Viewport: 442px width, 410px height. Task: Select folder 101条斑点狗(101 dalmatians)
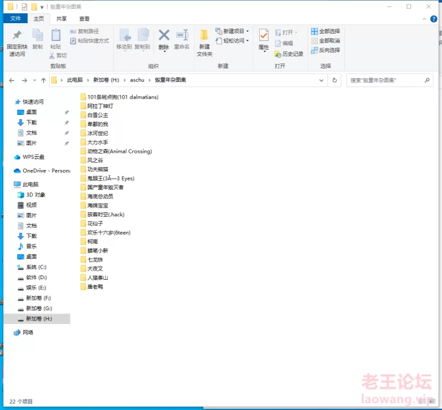(x=119, y=97)
